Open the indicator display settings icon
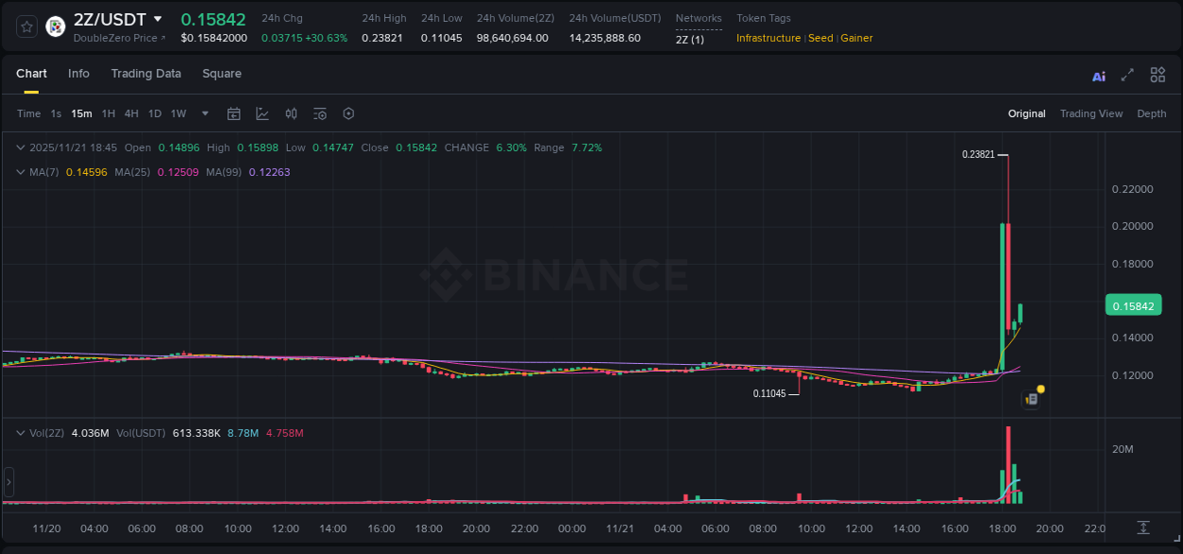1183x554 pixels. (320, 113)
